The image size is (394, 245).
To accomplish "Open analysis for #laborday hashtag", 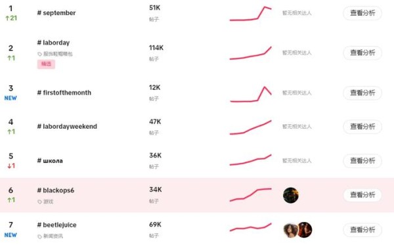I will [x=362, y=53].
